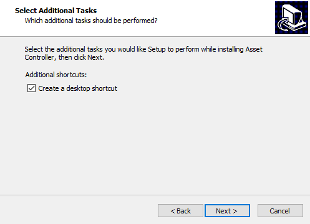The width and height of the screenshot is (310, 224).
Task: Click 'Which additional tasks should be performed?' subtitle
Action: (91, 21)
